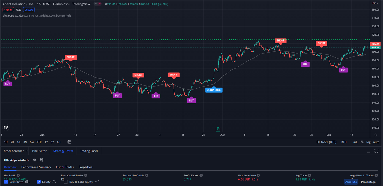Maximize the Strategy Tester panel
This screenshot has width=383, height=186.
376,151
